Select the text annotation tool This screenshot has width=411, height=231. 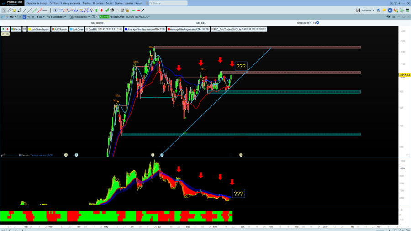click(x=55, y=10)
